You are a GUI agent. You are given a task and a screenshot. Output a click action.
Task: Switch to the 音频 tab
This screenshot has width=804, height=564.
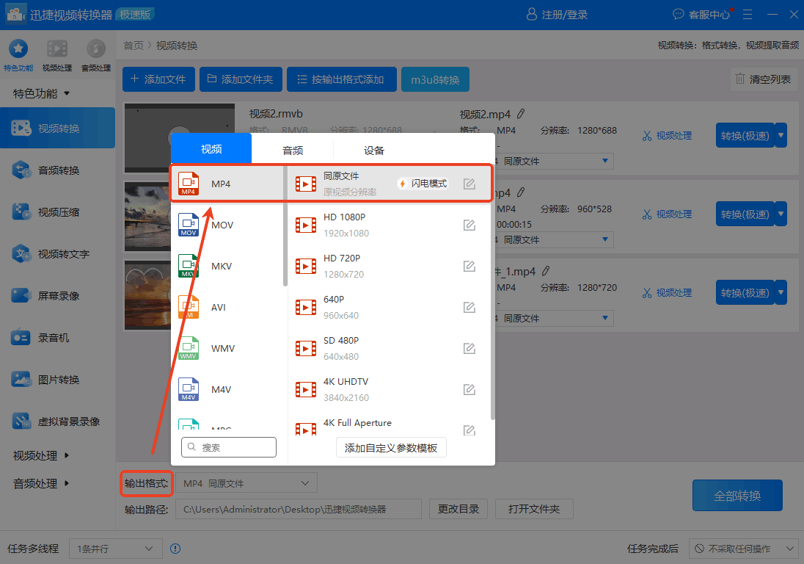[x=293, y=149]
